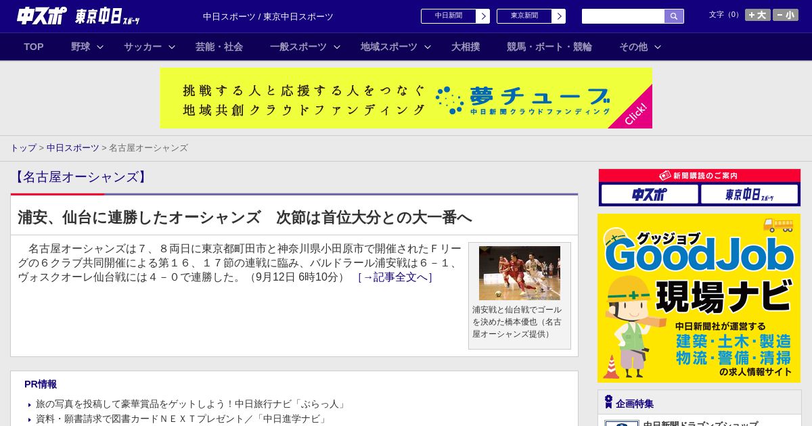Open futsal match photo thumbnail

[520, 273]
